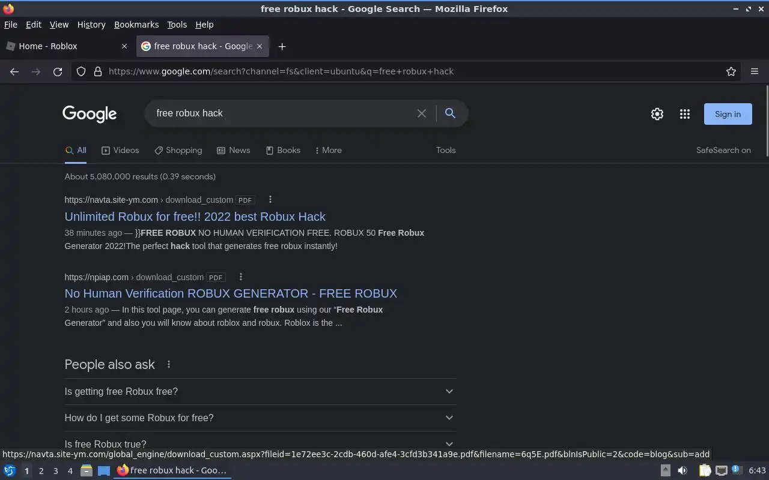Clear the Google search box with X
The image size is (769, 480).
(x=422, y=113)
